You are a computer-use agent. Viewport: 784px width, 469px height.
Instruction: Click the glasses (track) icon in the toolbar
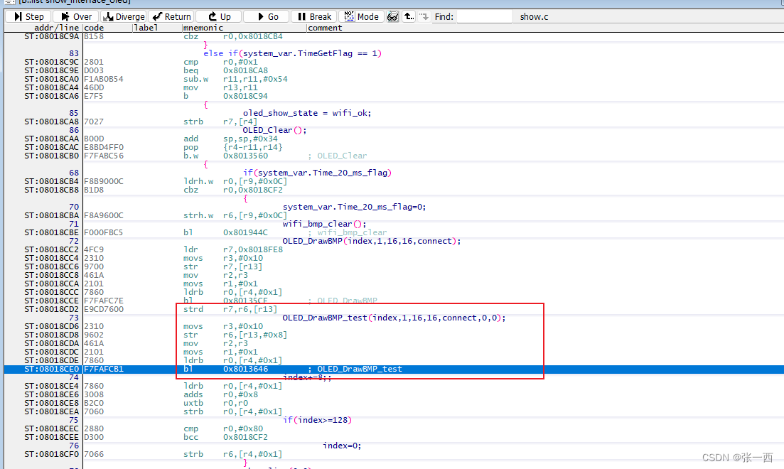[393, 16]
